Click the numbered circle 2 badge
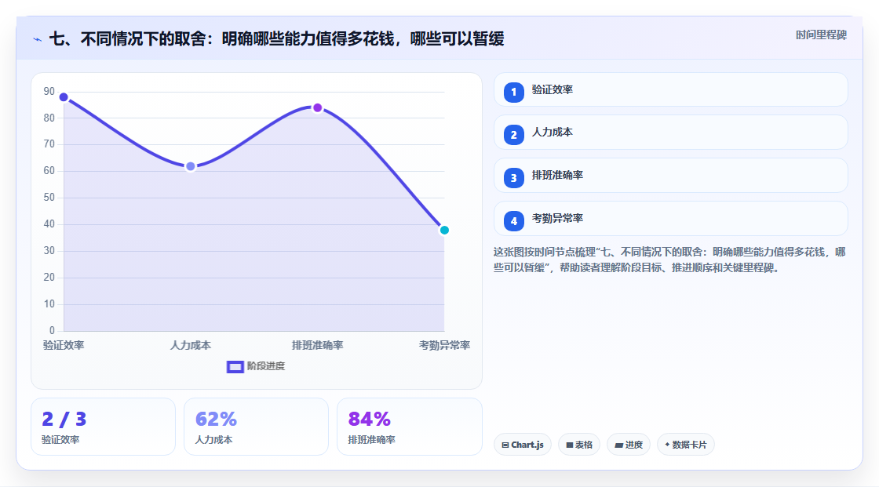 tap(513, 135)
